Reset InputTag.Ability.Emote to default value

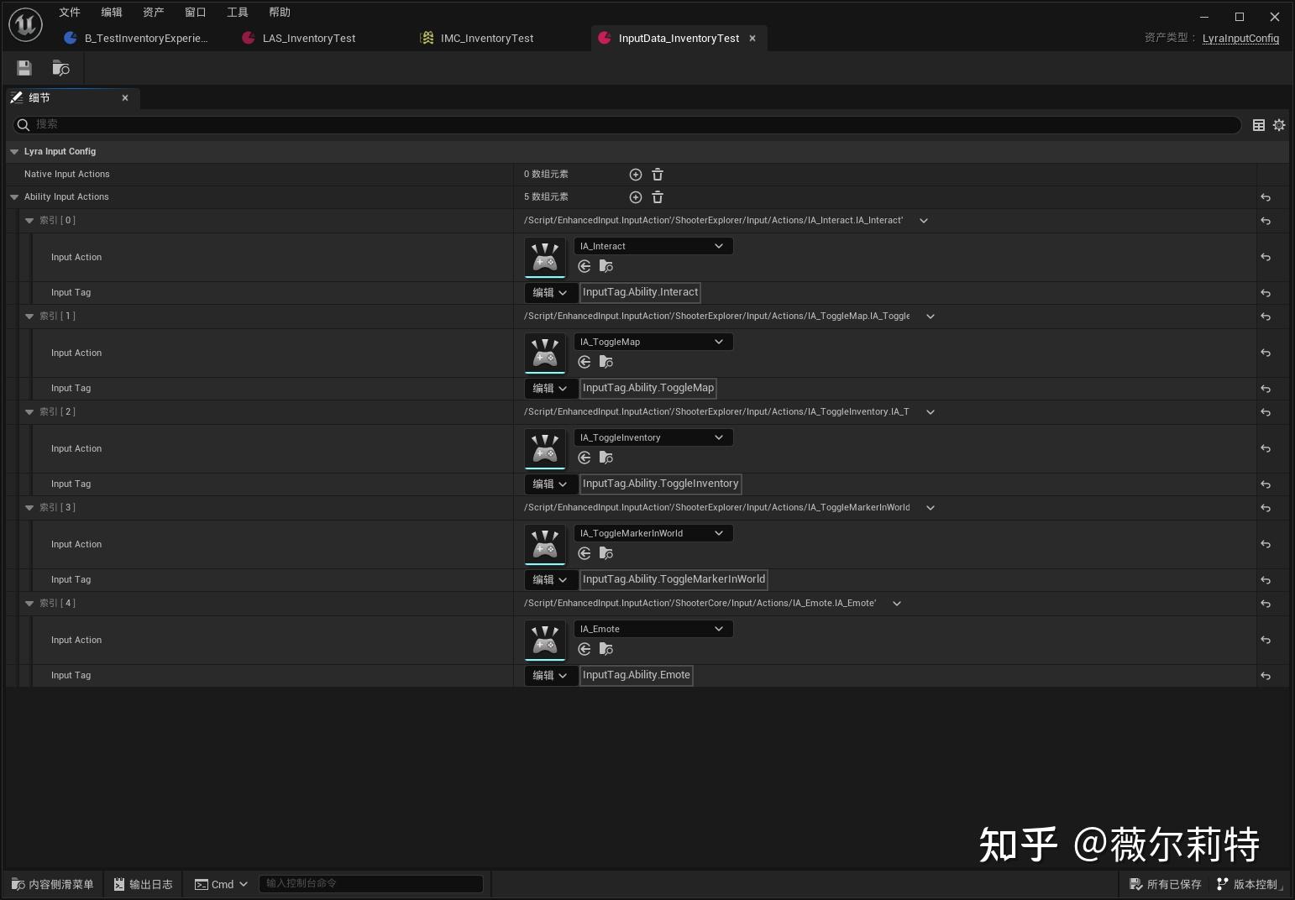pos(1265,675)
